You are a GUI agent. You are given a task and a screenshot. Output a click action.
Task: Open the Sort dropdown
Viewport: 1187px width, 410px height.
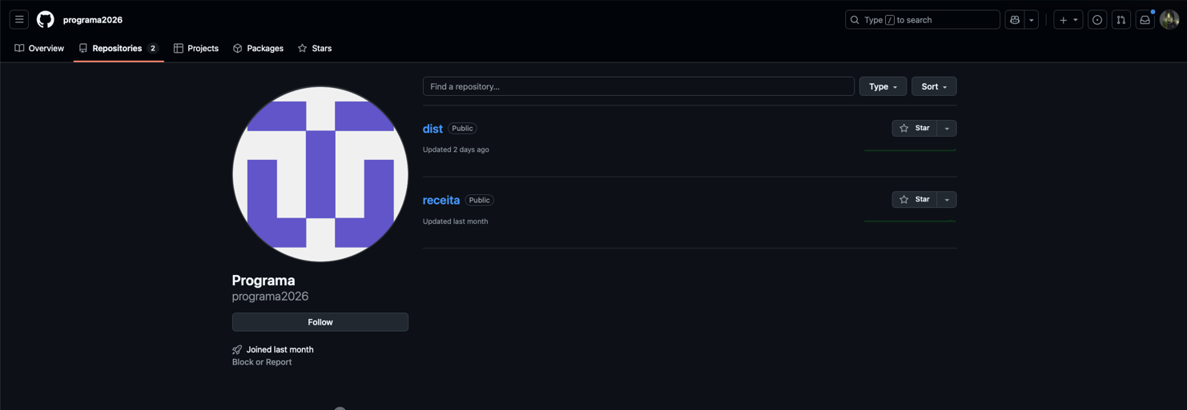pos(934,86)
